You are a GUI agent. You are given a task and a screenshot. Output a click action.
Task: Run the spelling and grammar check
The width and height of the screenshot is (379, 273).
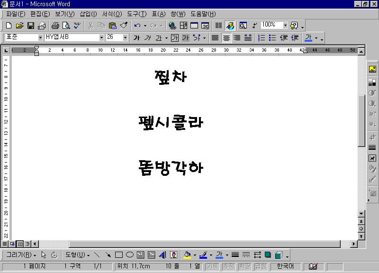77,26
